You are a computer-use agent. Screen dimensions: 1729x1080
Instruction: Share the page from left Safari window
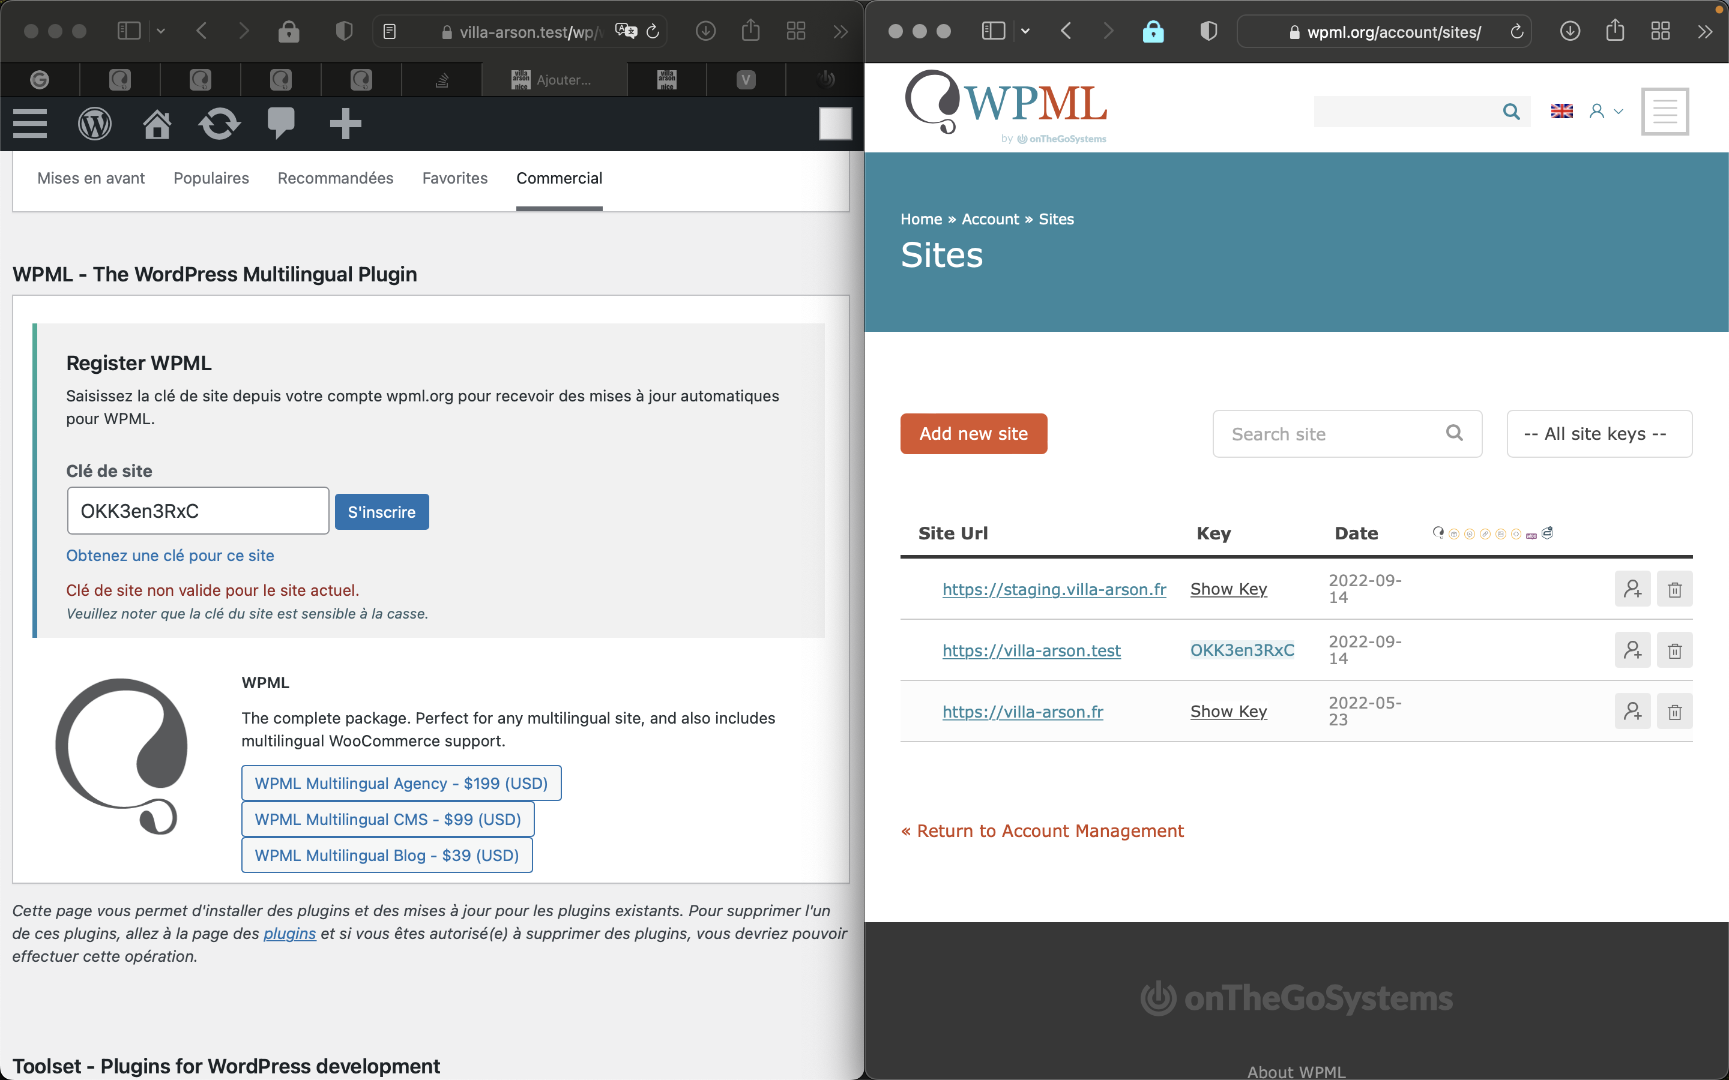(x=751, y=30)
